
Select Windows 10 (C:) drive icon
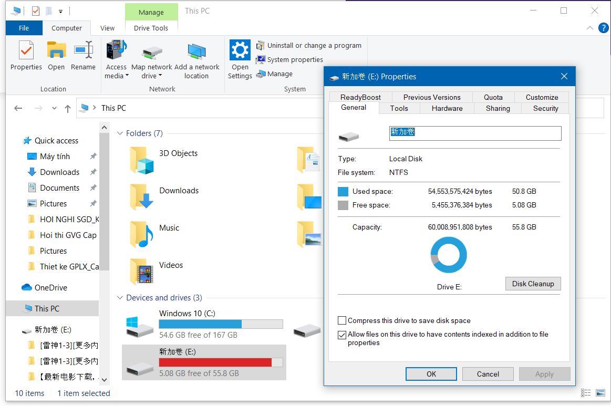140,325
